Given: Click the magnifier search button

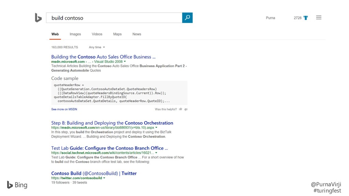Looking at the screenshot, I should [187, 18].
